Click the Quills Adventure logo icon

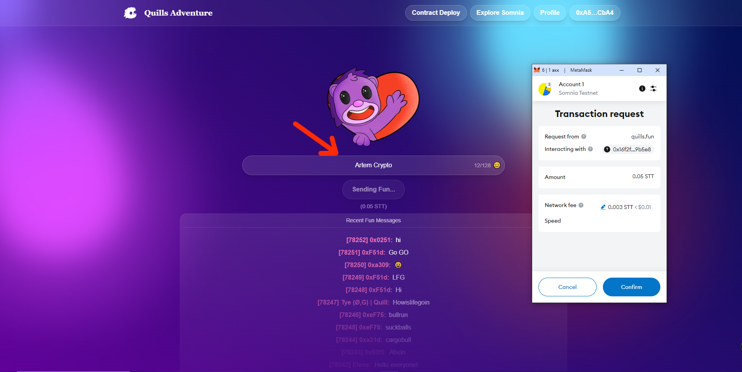tap(131, 13)
